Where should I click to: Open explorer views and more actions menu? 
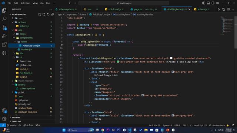(51, 9)
